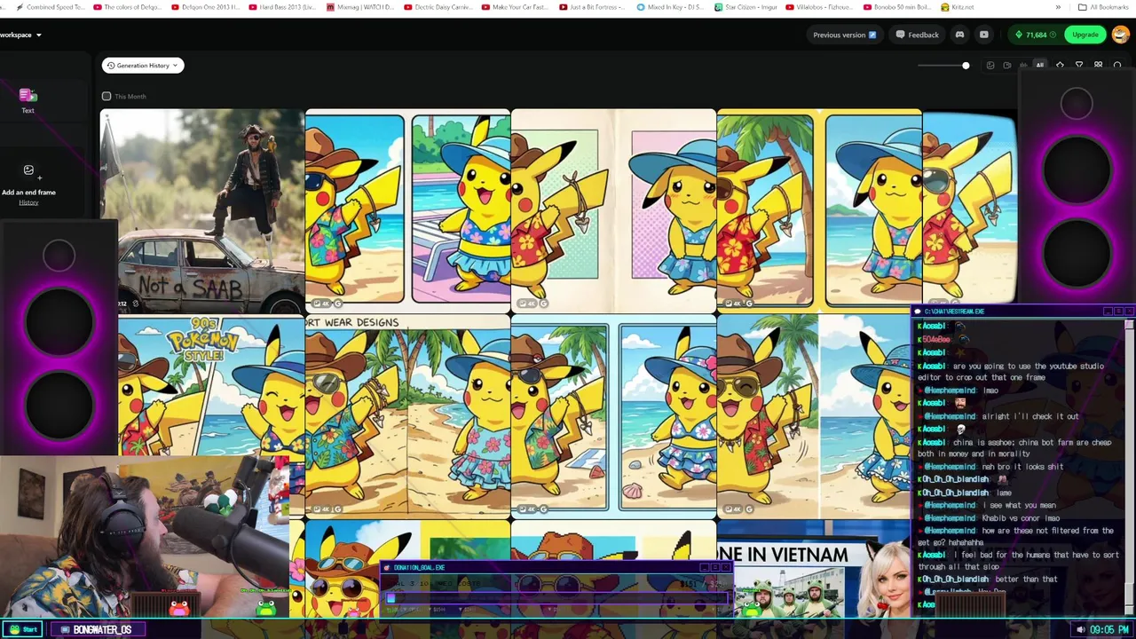Show favorites using the star icon
Image resolution: width=1136 pixels, height=639 pixels.
coord(1060,65)
